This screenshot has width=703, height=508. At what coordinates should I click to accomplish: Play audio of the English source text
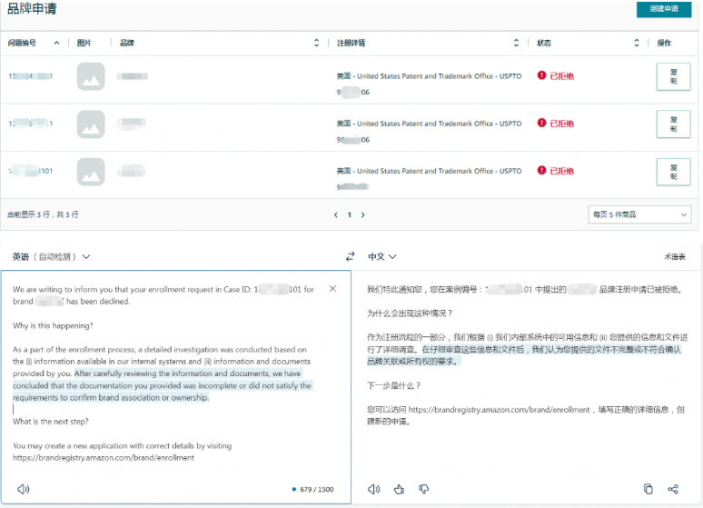(23, 489)
